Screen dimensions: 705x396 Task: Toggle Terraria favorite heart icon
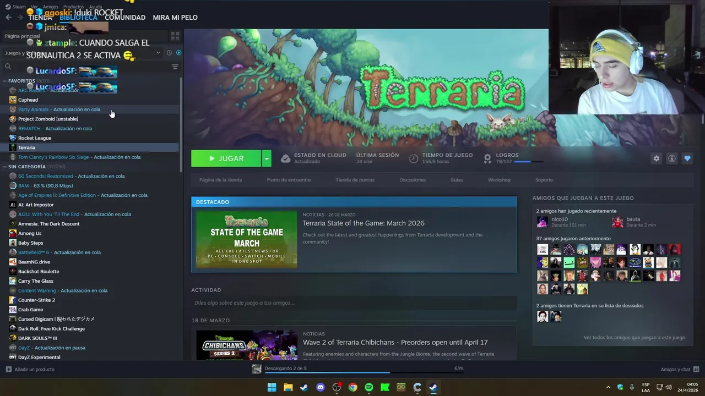click(x=687, y=158)
